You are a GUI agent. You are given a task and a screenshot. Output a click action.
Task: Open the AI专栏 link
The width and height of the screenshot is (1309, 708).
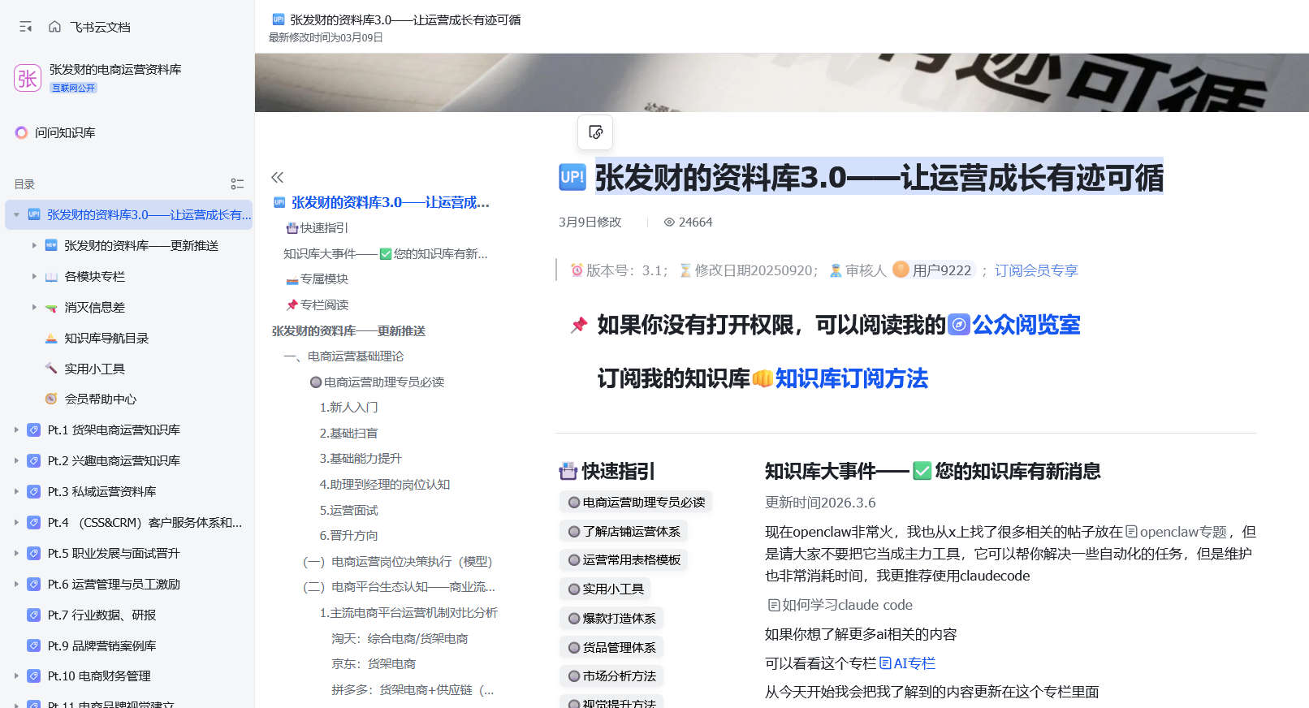tap(907, 663)
